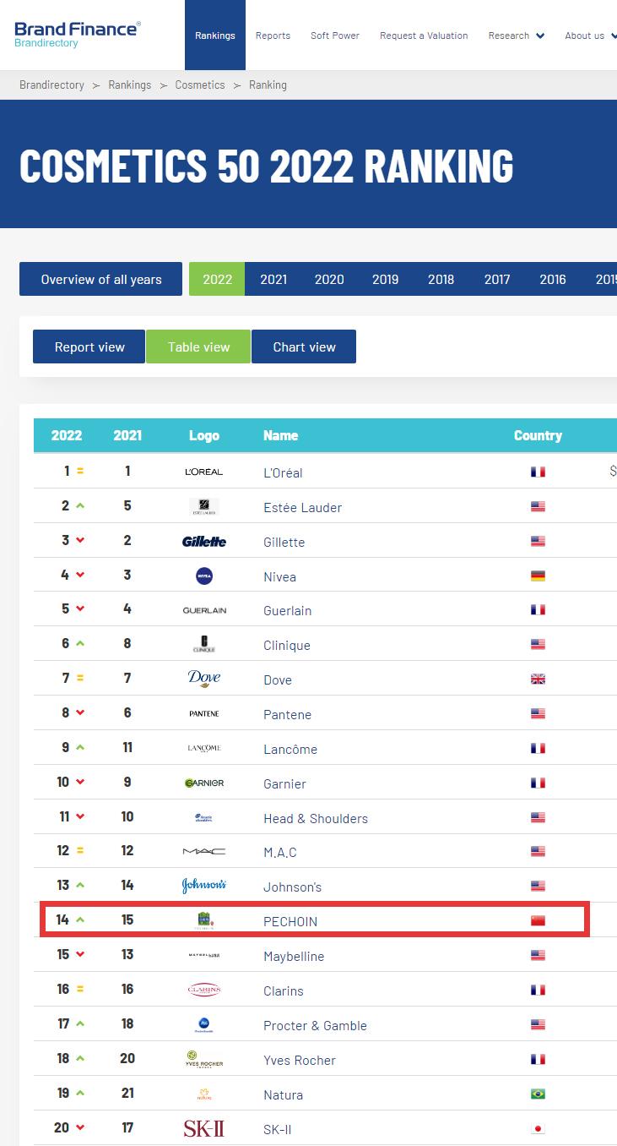Select the 2021 year tab
617x1146 pixels.
pos(273,279)
